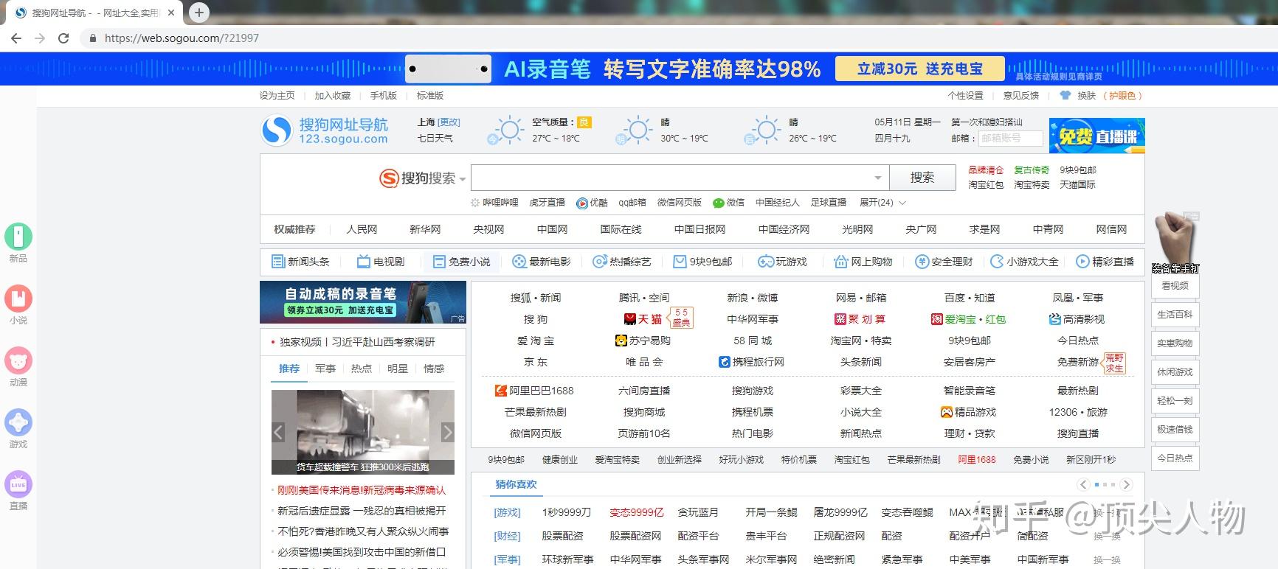This screenshot has width=1278, height=569.
Task: Show previous news image
Action: point(278,433)
